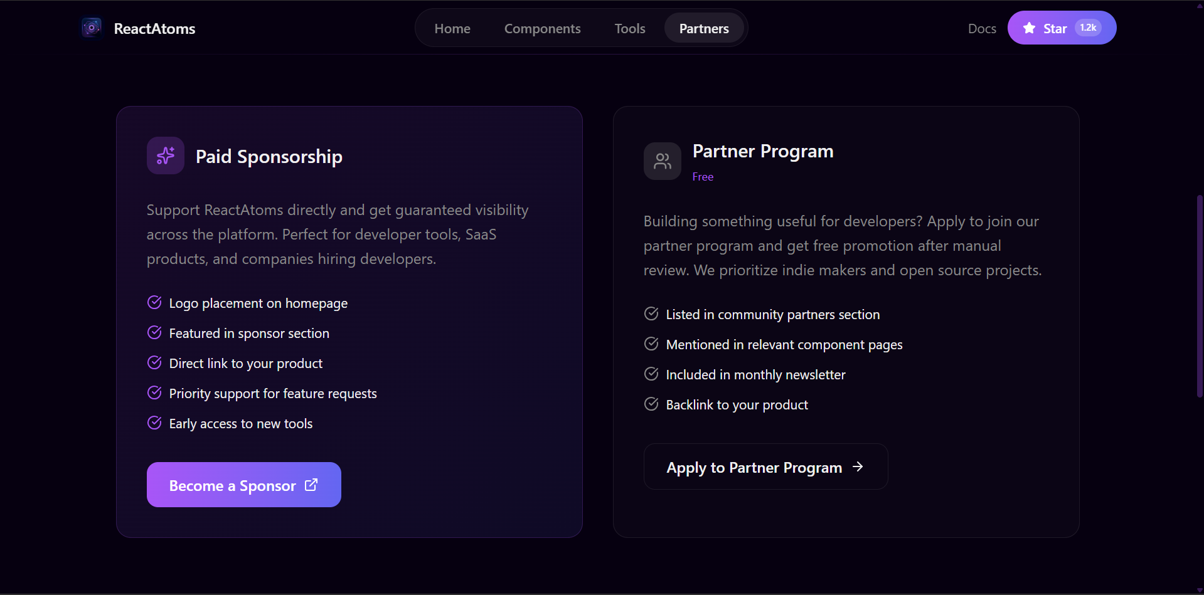Click the ReactAtoms logo icon
The width and height of the screenshot is (1204, 595).
pos(92,28)
